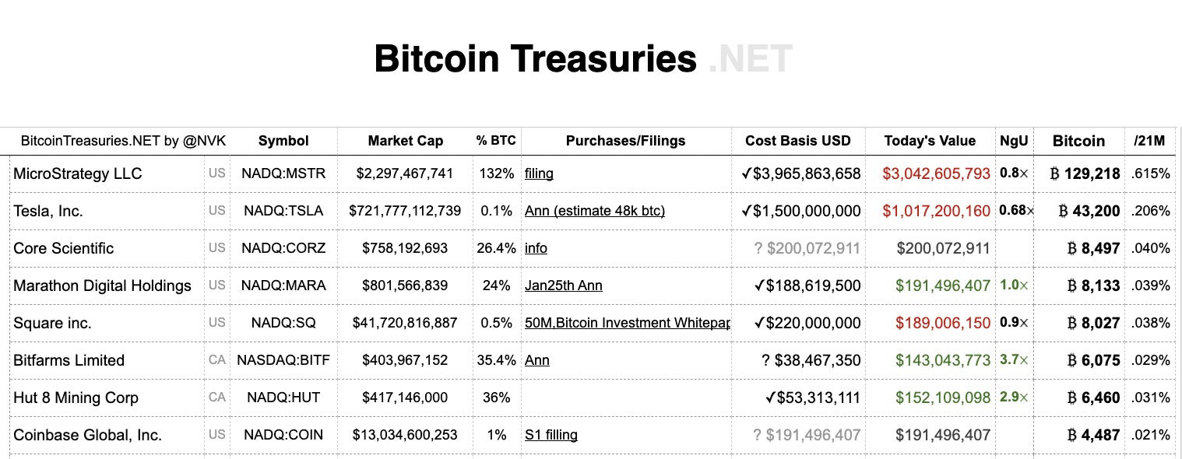Open Marathon's Jan25th Ann link
Image resolution: width=1182 pixels, height=459 pixels.
click(563, 286)
